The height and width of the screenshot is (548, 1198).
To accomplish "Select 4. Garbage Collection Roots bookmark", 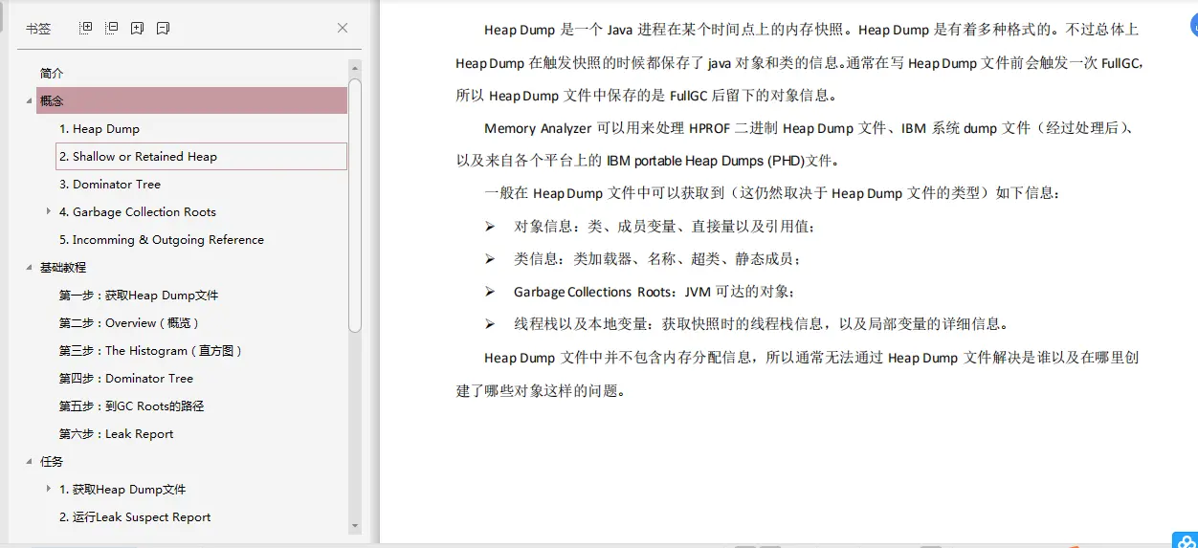I will coord(138,212).
